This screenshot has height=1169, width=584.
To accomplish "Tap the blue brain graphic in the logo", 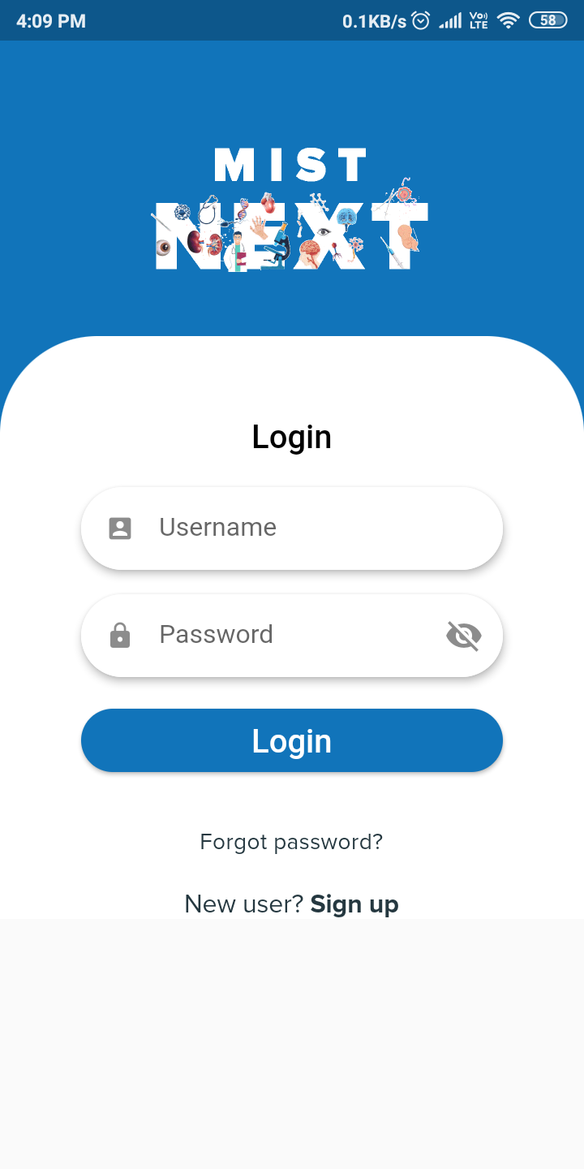I will 346,216.
